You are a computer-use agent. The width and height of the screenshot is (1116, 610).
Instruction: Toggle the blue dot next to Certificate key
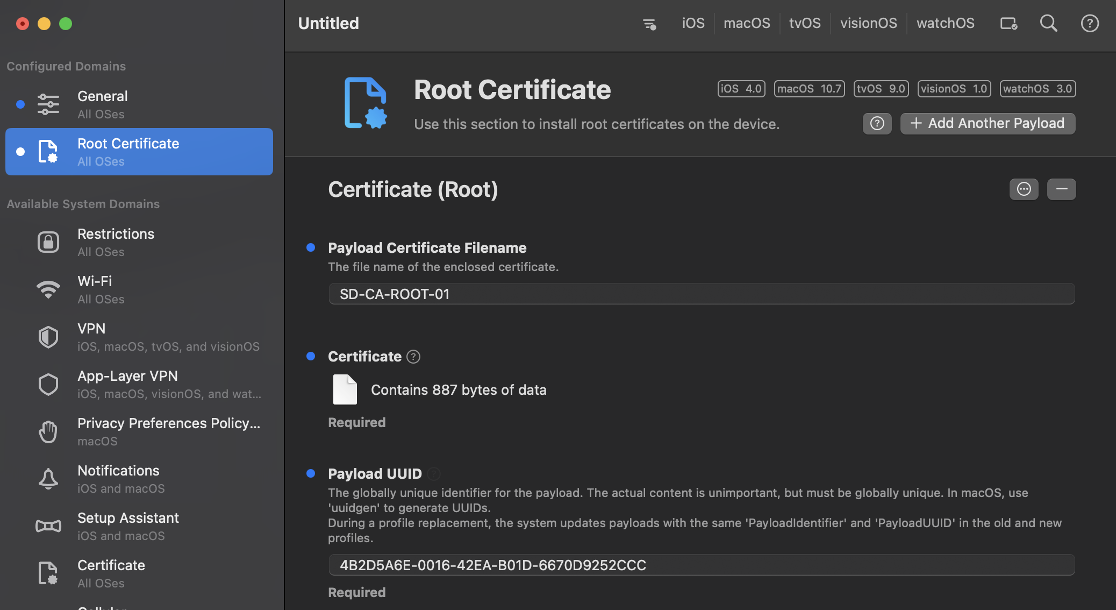(311, 356)
